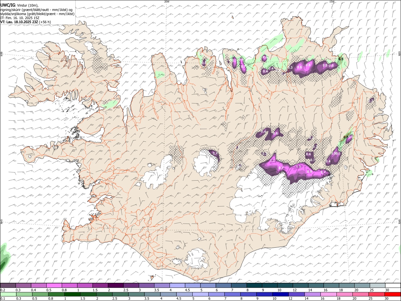Image resolution: width=401 pixels, height=301 pixels.
Task: Select the lower violet swatch between 14 and 16
Action: click(312, 294)
